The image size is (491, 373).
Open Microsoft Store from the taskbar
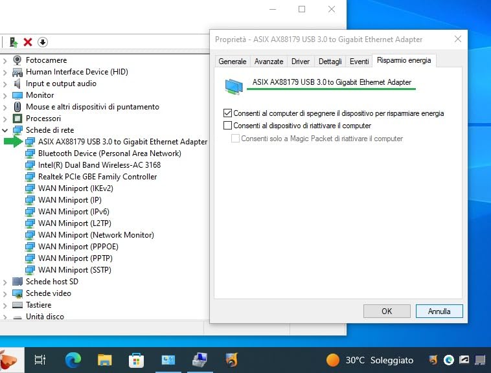coord(136,360)
